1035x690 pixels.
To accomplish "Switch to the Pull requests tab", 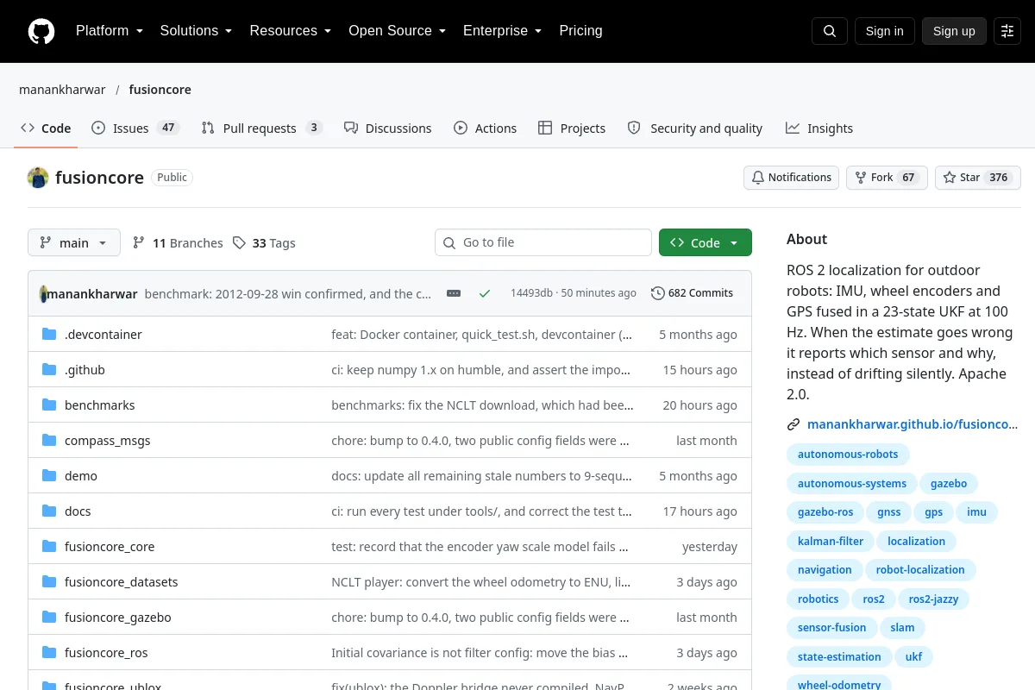I will click(261, 129).
